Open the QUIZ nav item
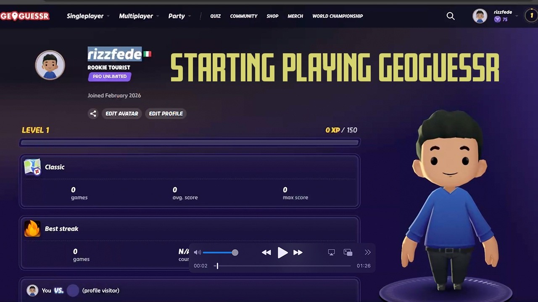This screenshot has width=538, height=302. 216,16
